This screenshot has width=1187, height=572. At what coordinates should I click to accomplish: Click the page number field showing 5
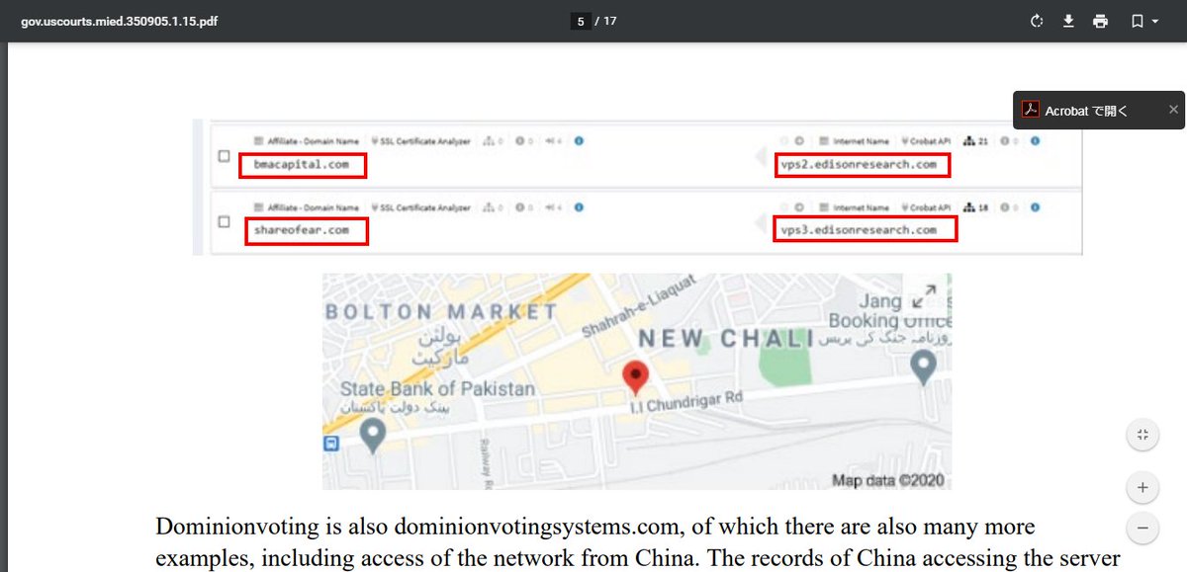[x=582, y=21]
